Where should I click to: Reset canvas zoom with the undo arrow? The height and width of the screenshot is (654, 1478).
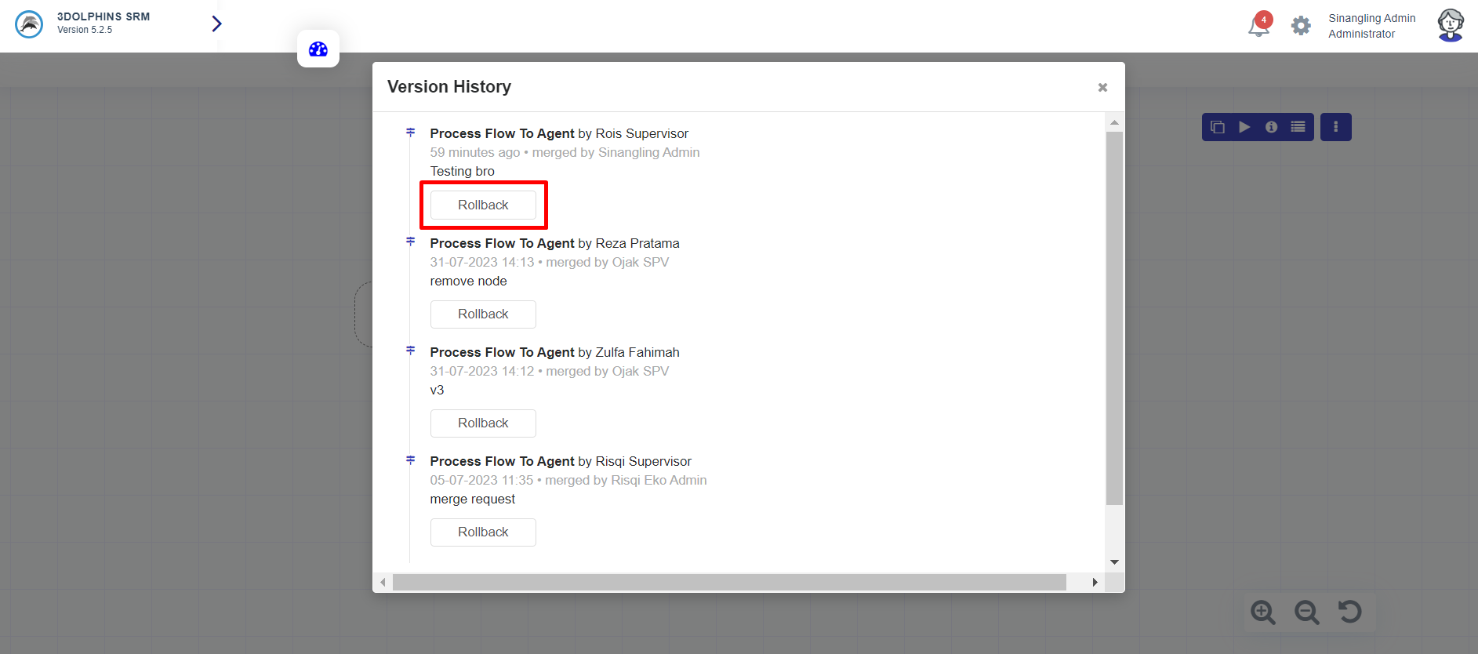1349,612
